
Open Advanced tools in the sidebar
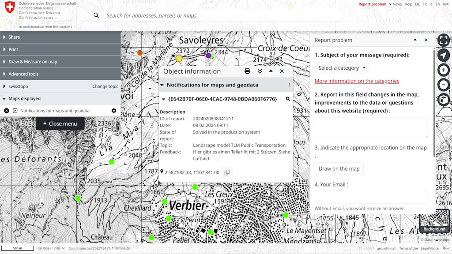point(24,74)
